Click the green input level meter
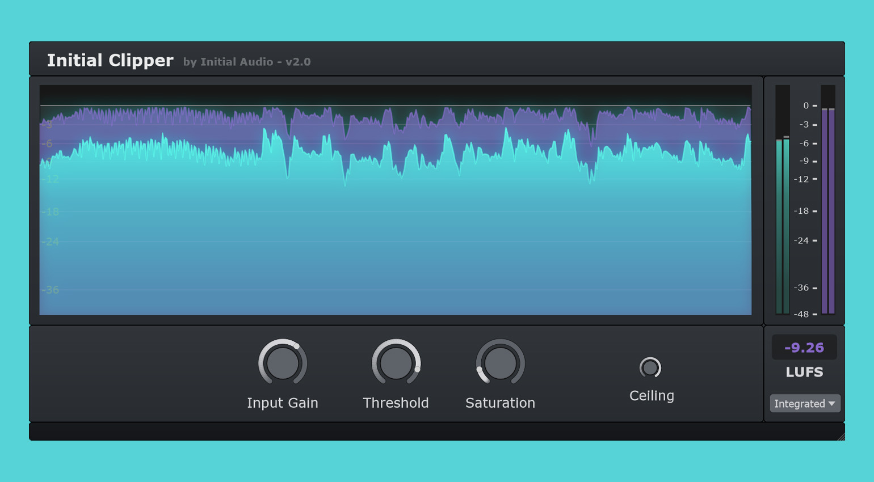 [x=782, y=227]
